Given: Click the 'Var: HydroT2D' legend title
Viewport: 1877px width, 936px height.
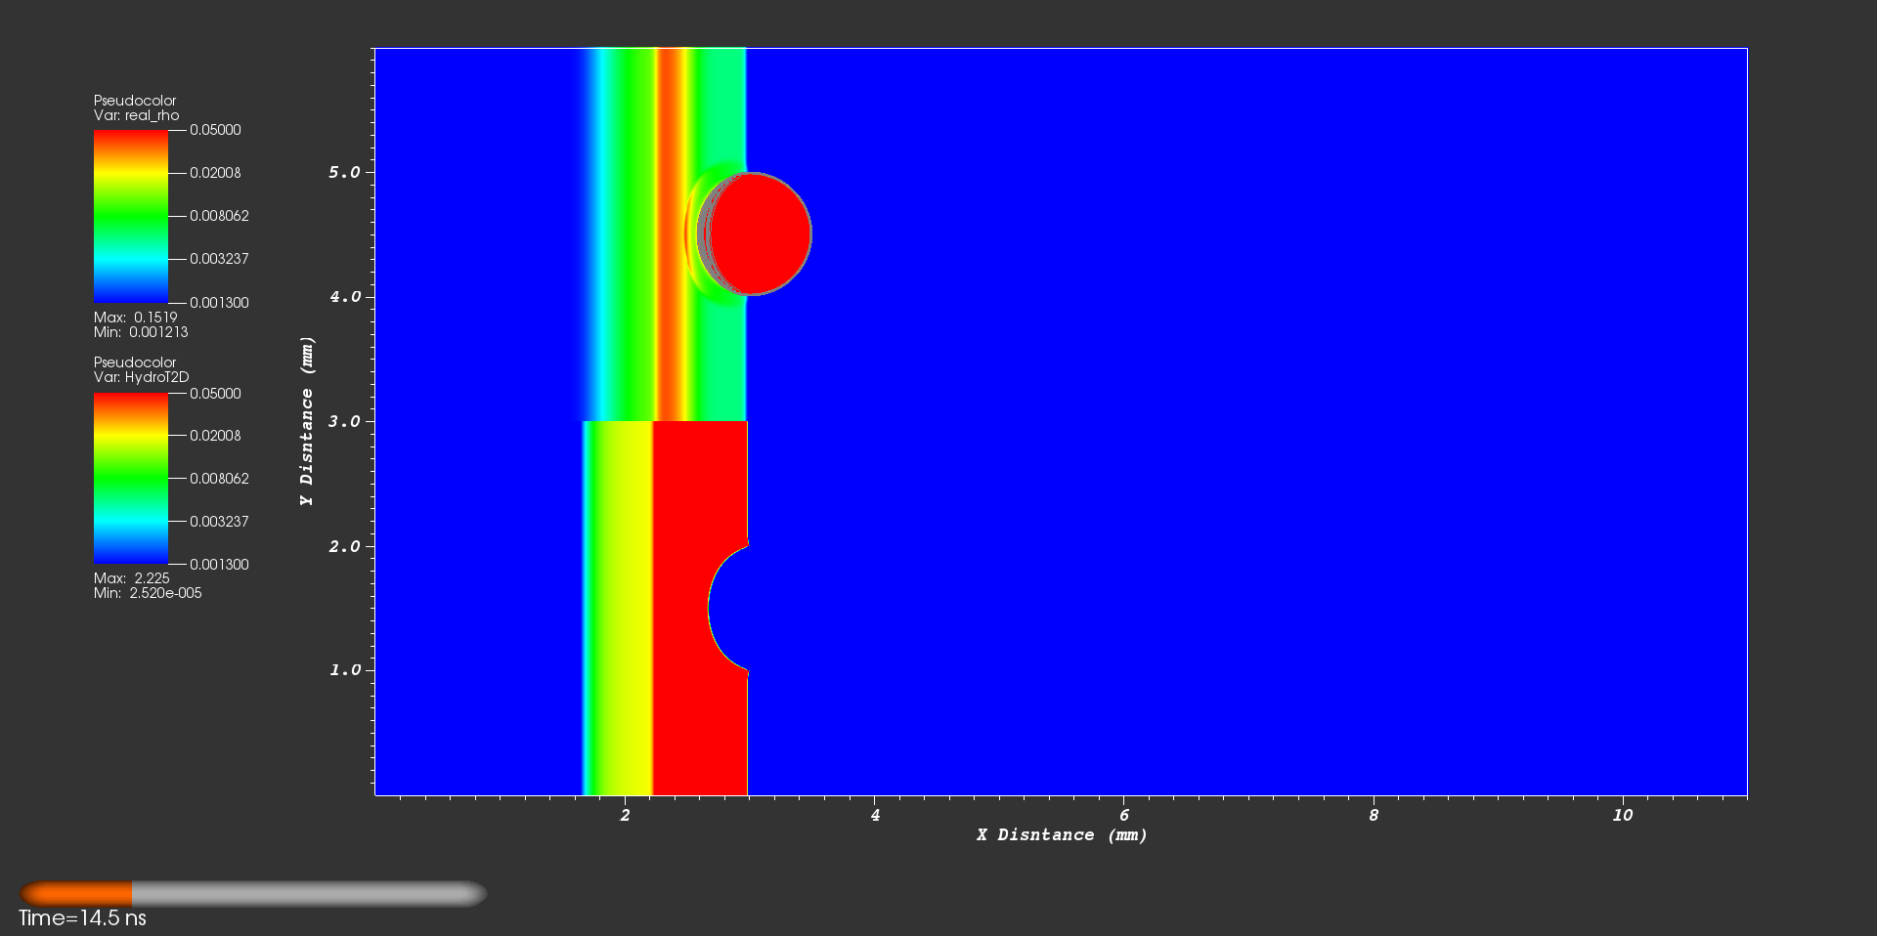Looking at the screenshot, I should pyautogui.click(x=142, y=377).
